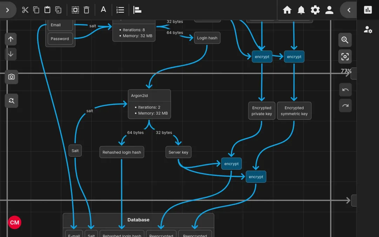379x237 pixels.
Task: Click the paste clipboard icon
Action: click(x=47, y=10)
